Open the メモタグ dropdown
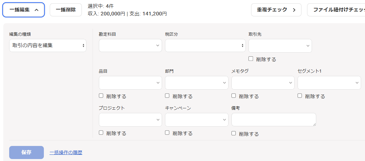 click(x=263, y=83)
